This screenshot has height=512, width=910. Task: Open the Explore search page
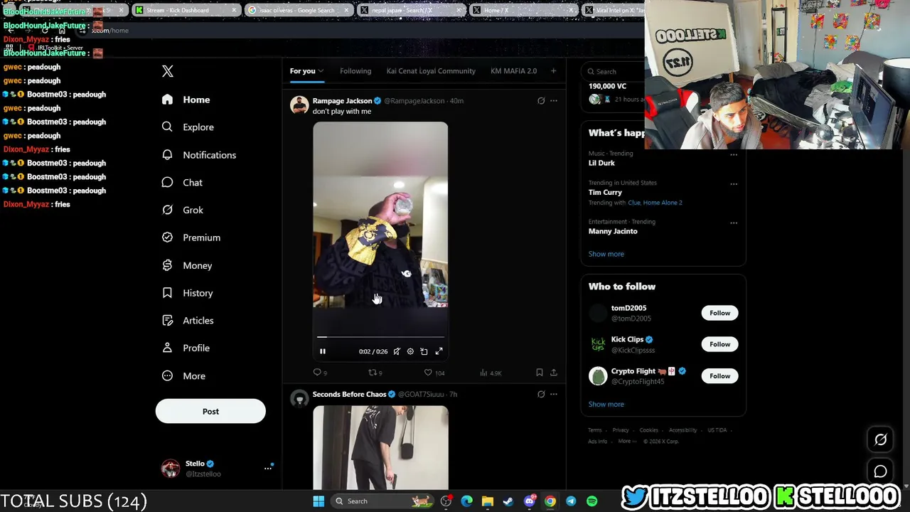188,127
